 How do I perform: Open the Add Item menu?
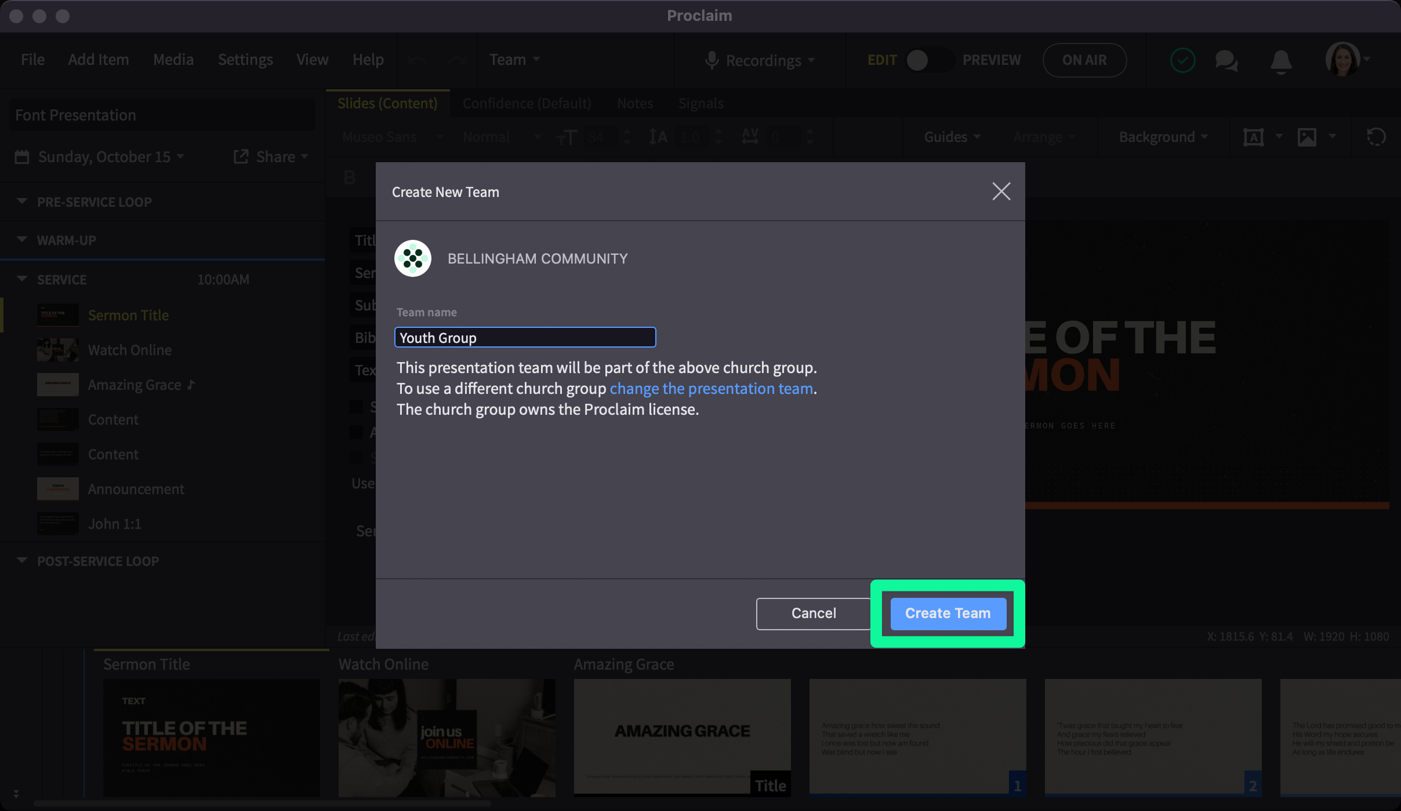99,60
